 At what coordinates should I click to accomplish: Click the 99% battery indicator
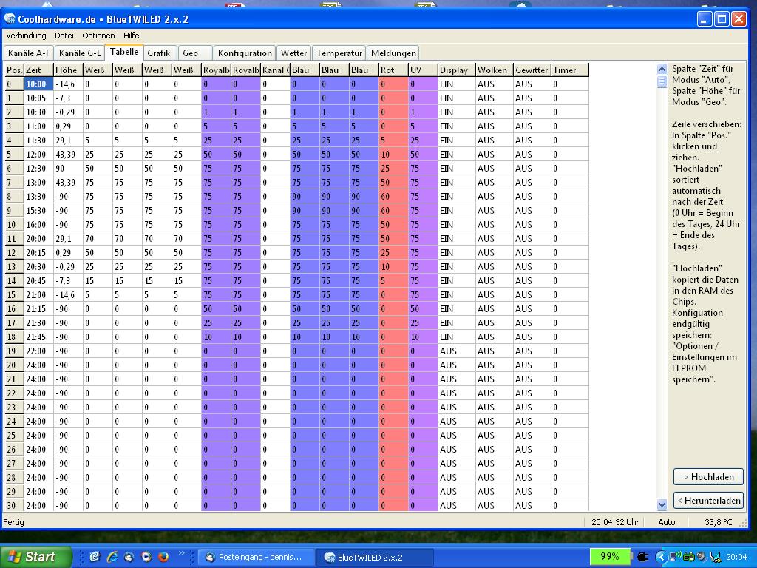coord(610,557)
